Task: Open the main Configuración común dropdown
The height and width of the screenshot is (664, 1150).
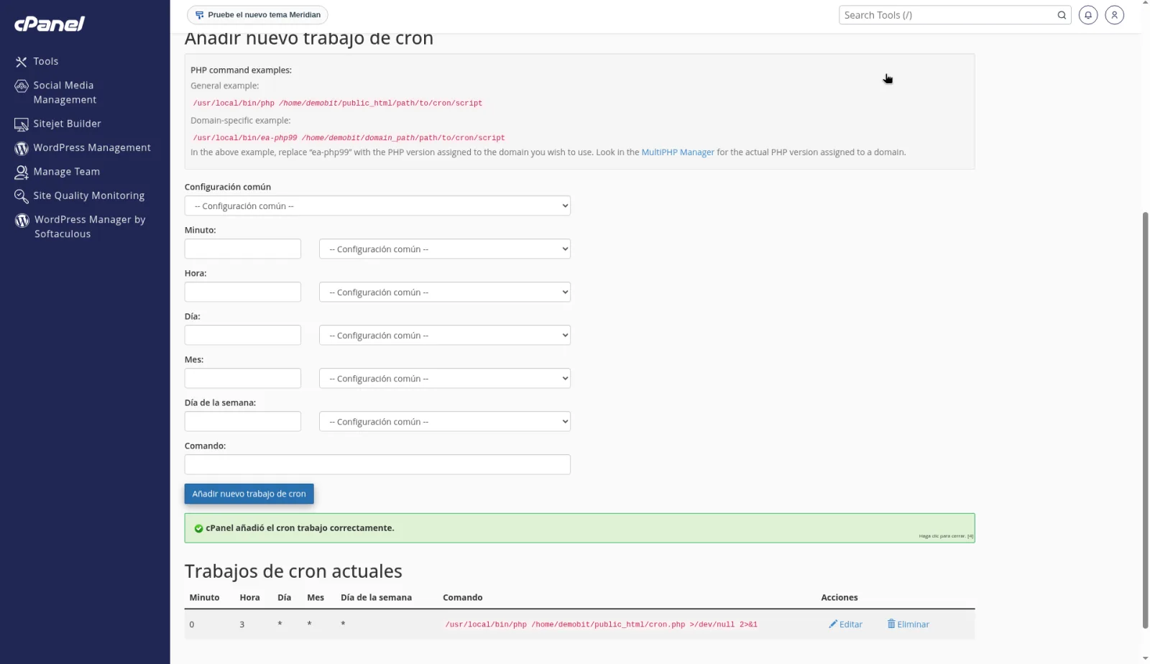Action: [377, 206]
